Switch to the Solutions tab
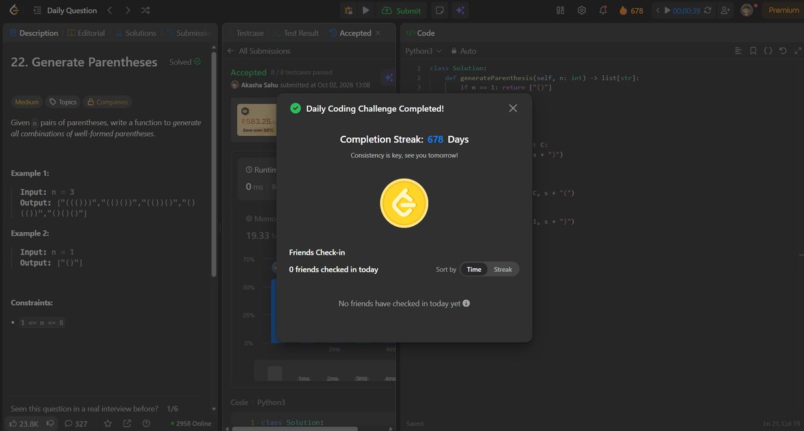This screenshot has width=804, height=431. [x=137, y=33]
